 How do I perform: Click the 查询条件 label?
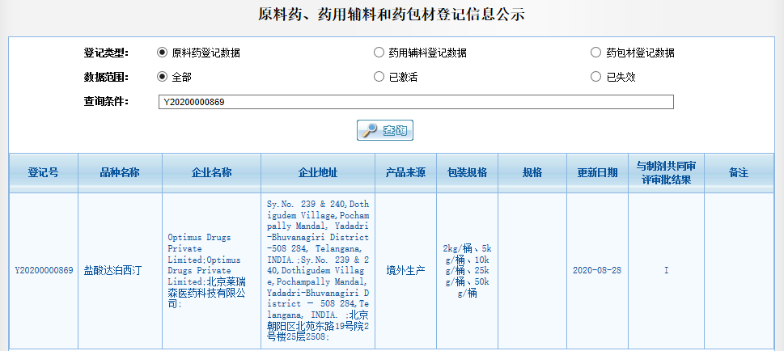pos(106,102)
